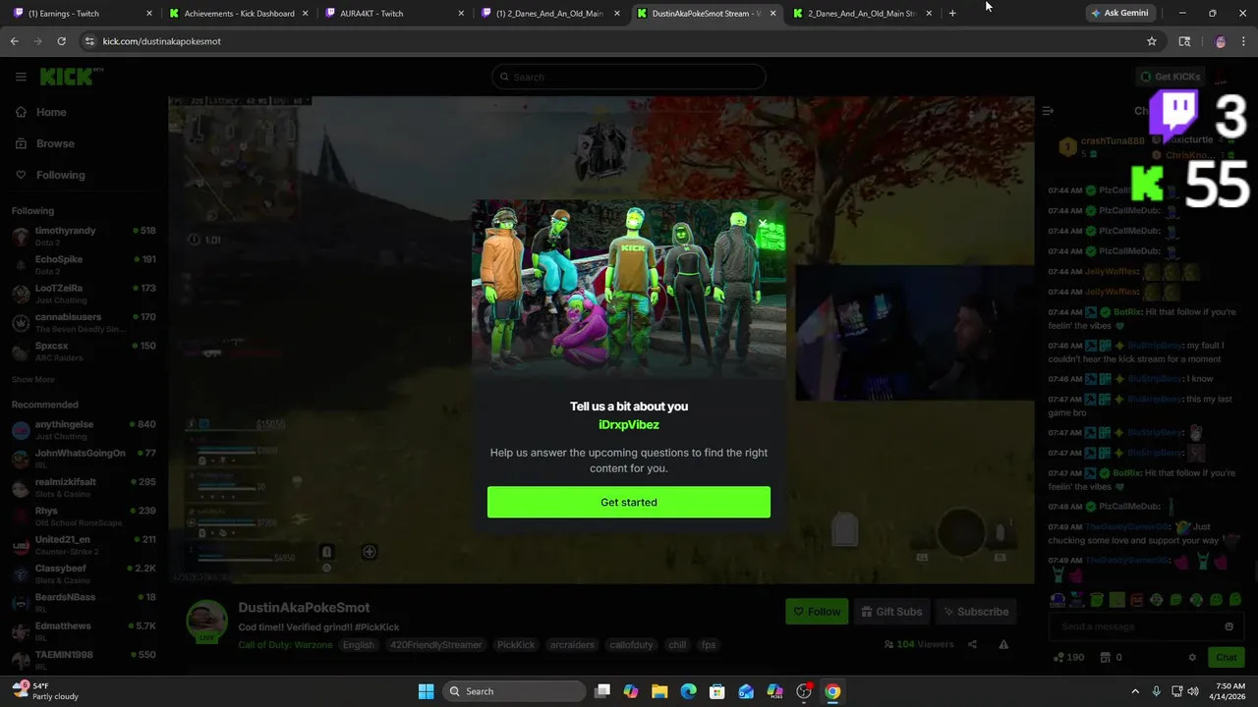Open EchoSpike followed channel
The width and height of the screenshot is (1258, 707).
[84, 265]
